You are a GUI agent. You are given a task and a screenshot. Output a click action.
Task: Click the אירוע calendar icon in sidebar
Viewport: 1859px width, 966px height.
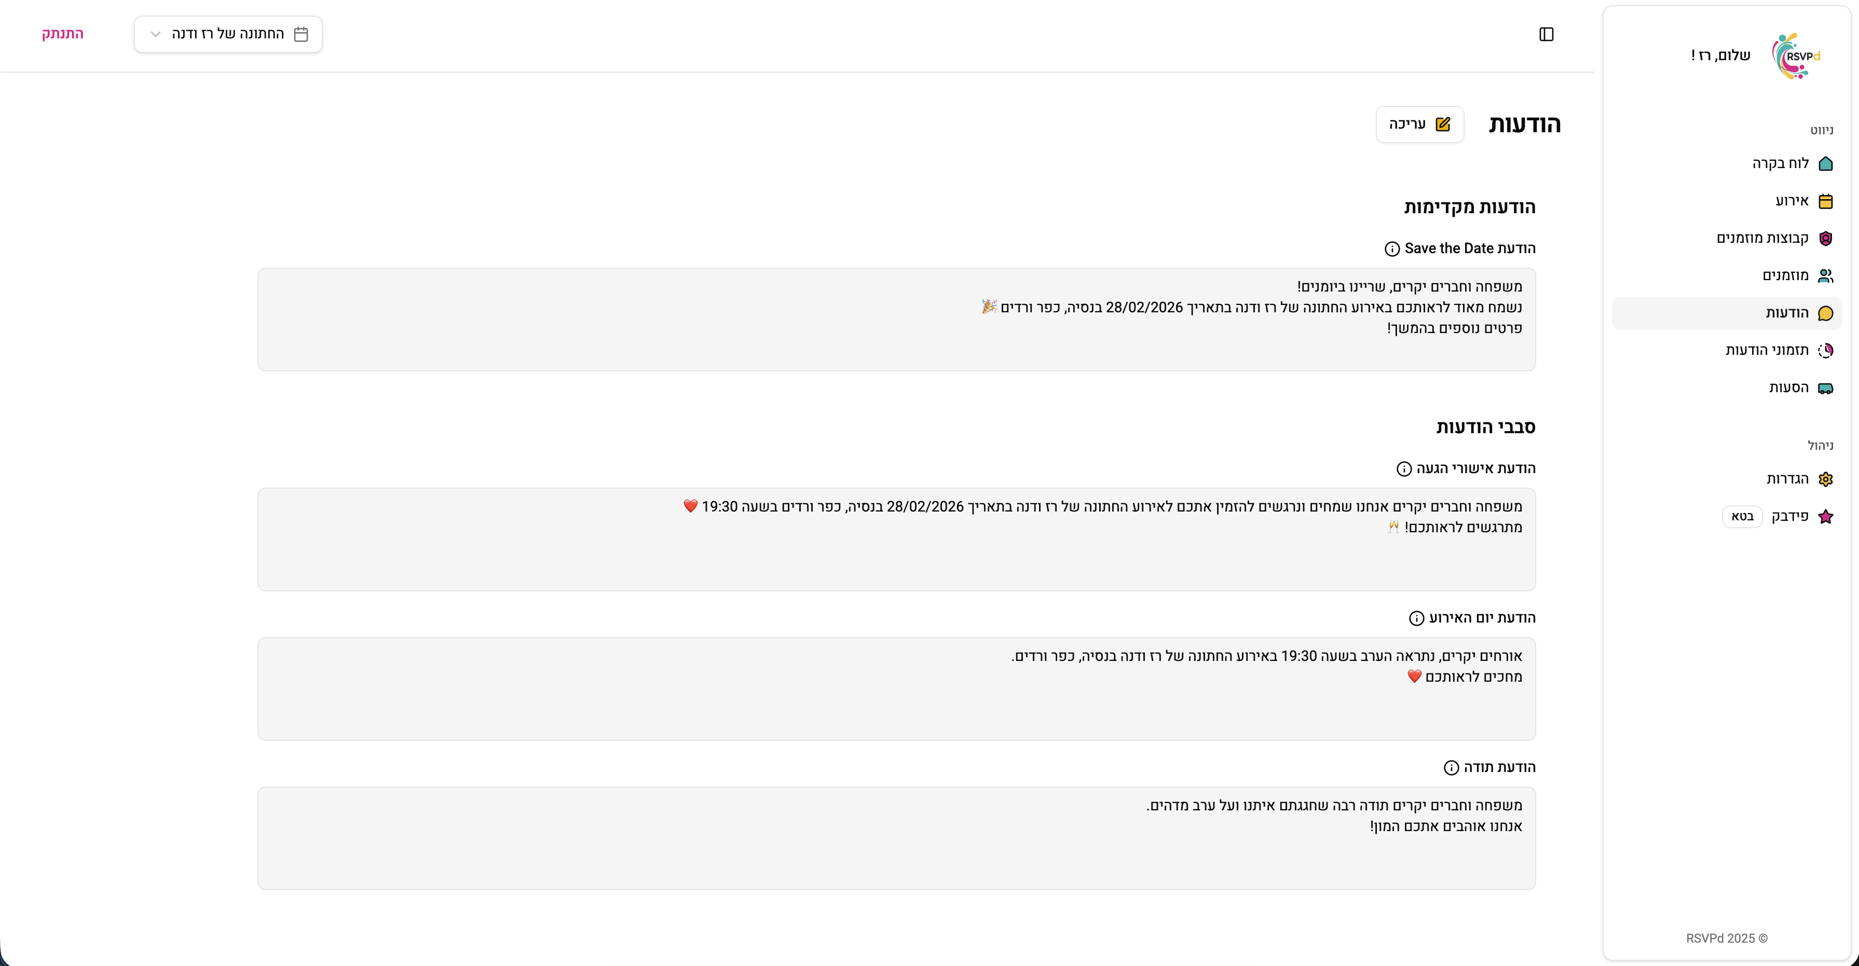pyautogui.click(x=1825, y=201)
